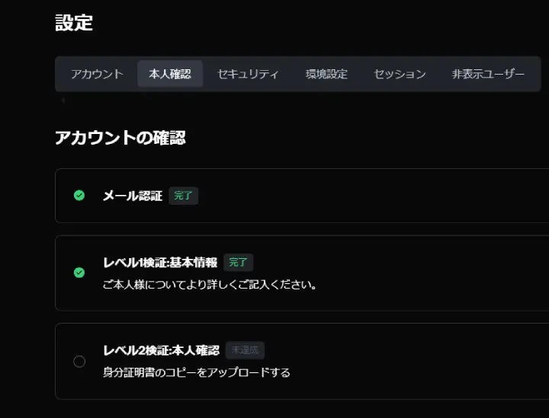Click the small left arrow under tabs

click(x=63, y=101)
